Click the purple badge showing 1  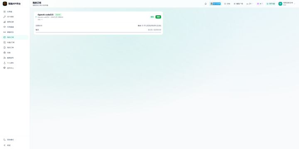pos(260,4)
